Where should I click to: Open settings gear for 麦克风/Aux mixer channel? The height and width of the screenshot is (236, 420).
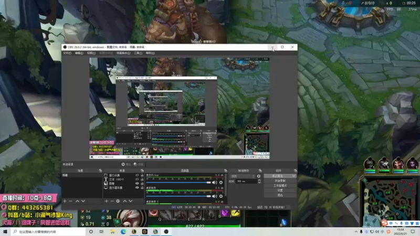pos(220,183)
